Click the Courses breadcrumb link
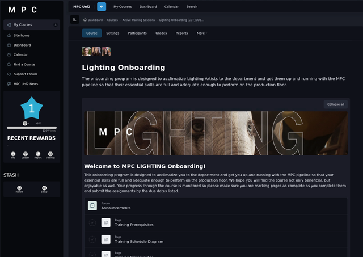363x257 pixels. pos(112,20)
